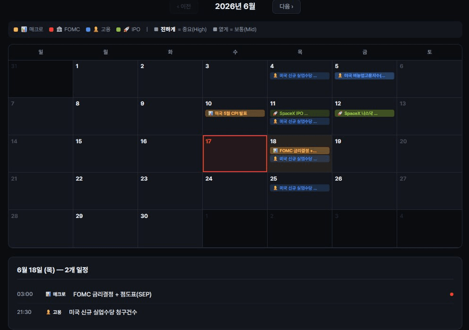The image size is (469, 330).
Task: Click the 목 weekday column header
Action: [x=300, y=52]
